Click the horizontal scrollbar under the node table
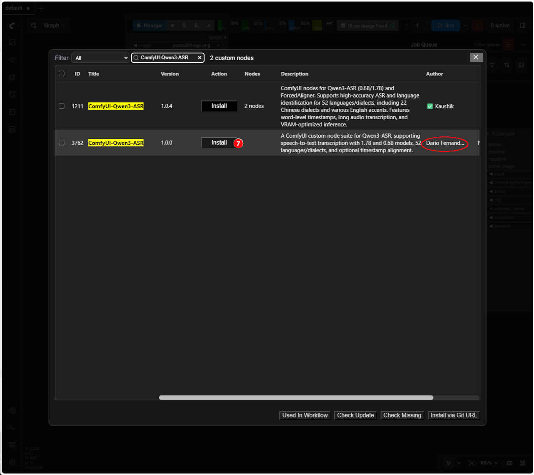The height and width of the screenshot is (475, 534). coord(296,397)
